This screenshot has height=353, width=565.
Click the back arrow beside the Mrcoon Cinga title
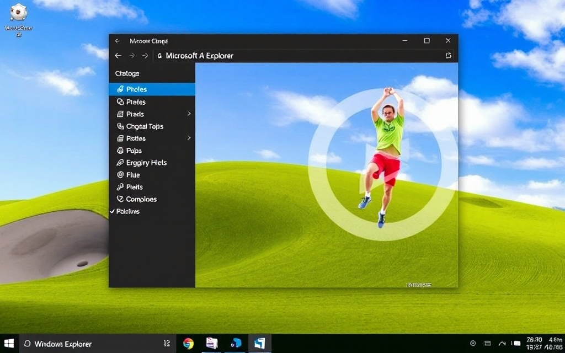tap(118, 41)
